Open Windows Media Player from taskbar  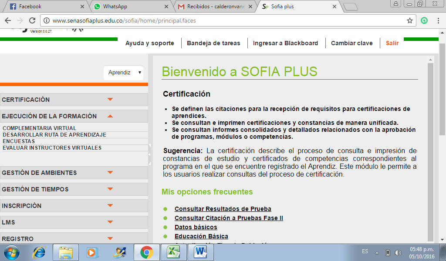click(x=92, y=252)
